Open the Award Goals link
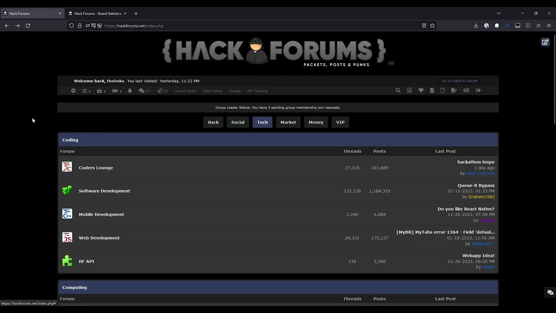The height and width of the screenshot is (313, 556). [185, 91]
